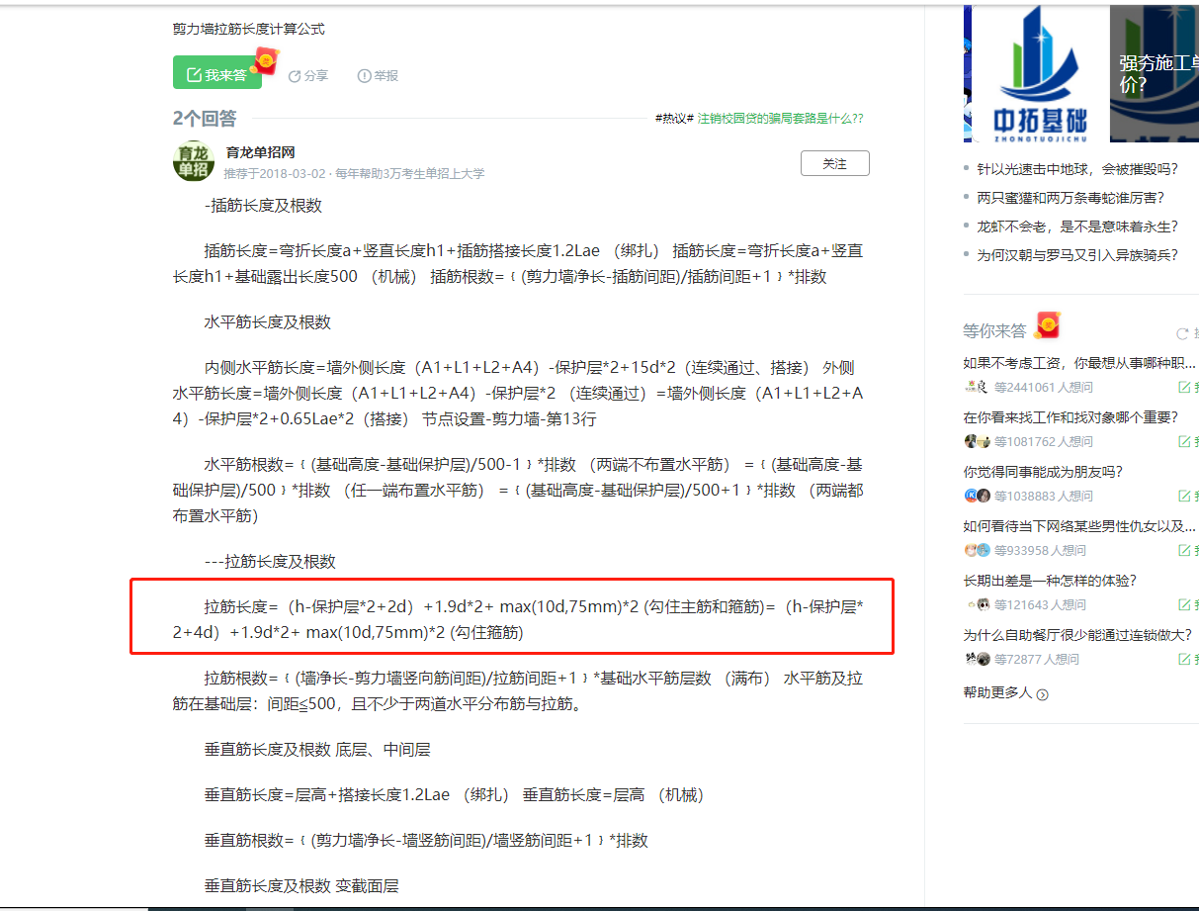This screenshot has width=1199, height=911.
Task: Click the refresh icon in 等你来答 header
Action: 1182,334
